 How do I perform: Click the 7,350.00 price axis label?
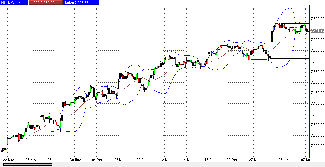pos(317,114)
